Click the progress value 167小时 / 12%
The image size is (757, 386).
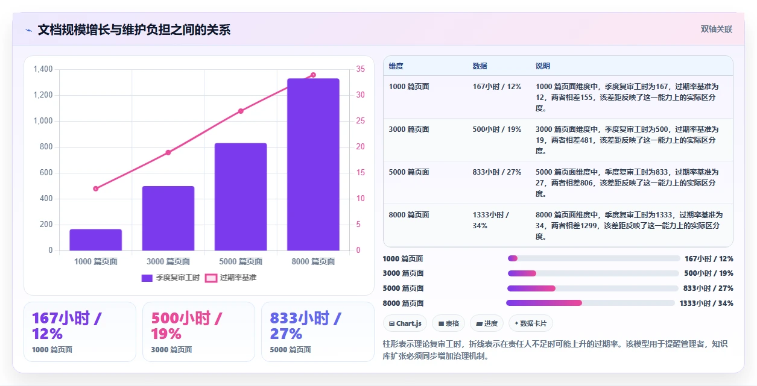tap(709, 259)
